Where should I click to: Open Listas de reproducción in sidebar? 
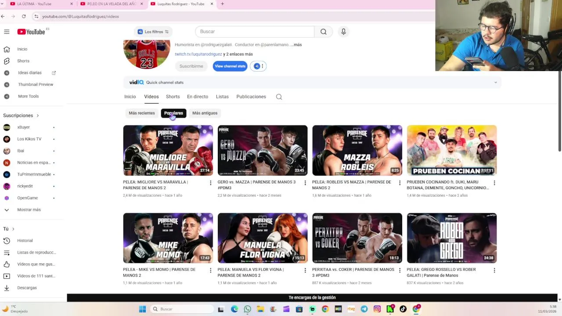click(x=36, y=252)
